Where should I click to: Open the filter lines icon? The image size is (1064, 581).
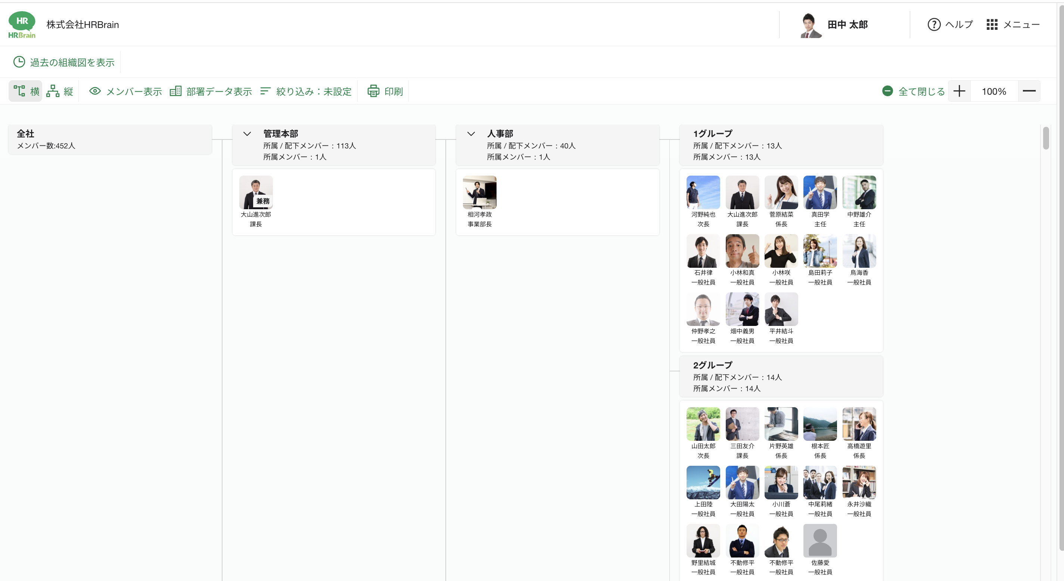[265, 91]
